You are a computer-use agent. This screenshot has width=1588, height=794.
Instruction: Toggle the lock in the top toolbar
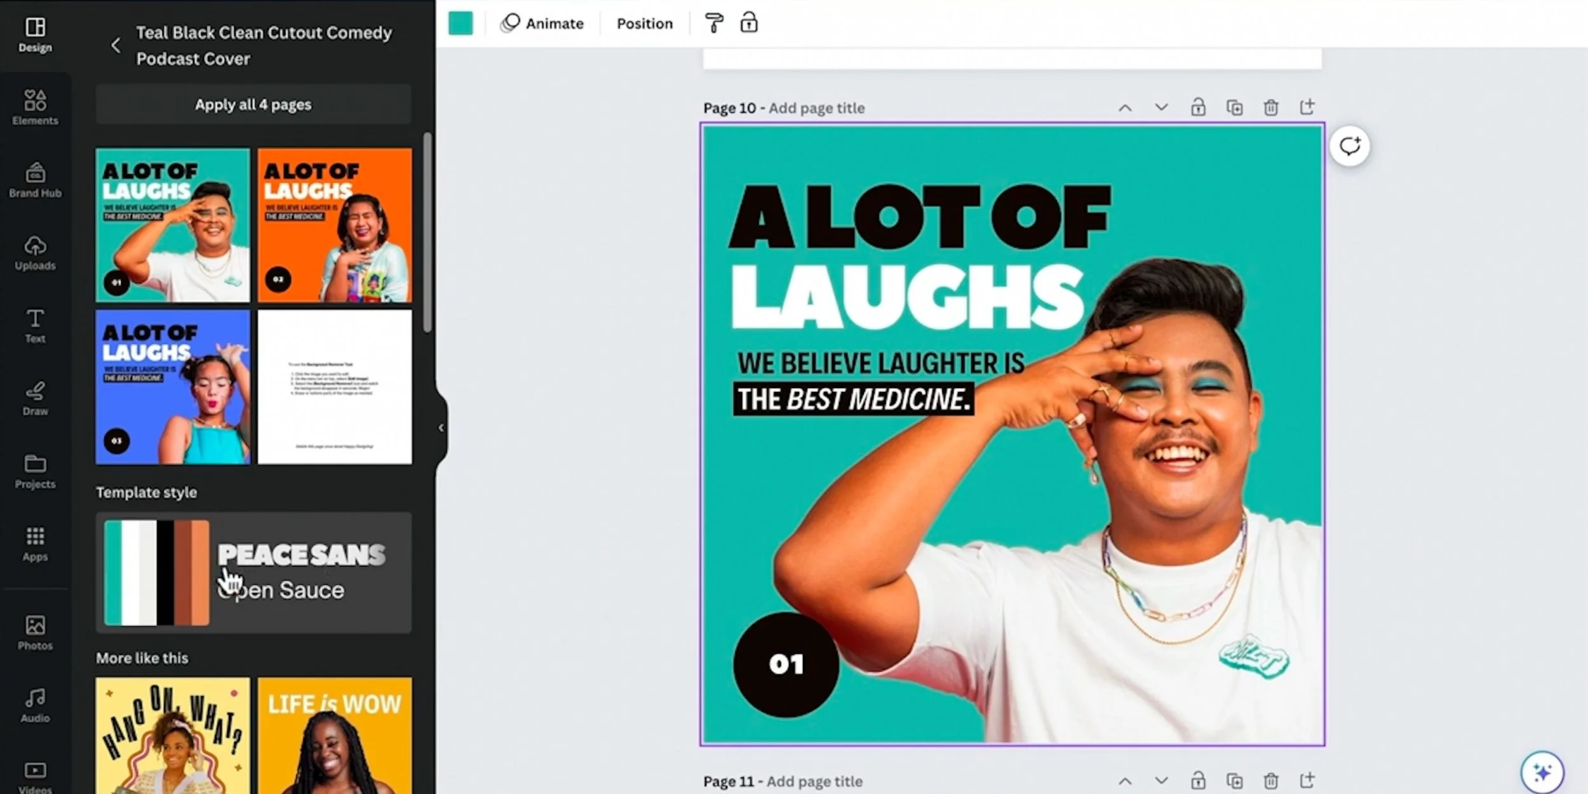click(x=749, y=24)
